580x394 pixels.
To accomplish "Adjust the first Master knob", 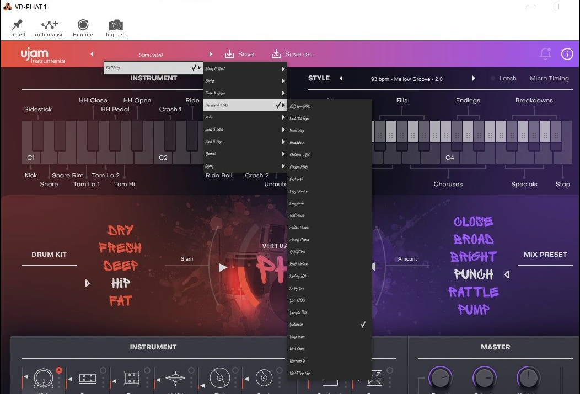I will (x=440, y=377).
